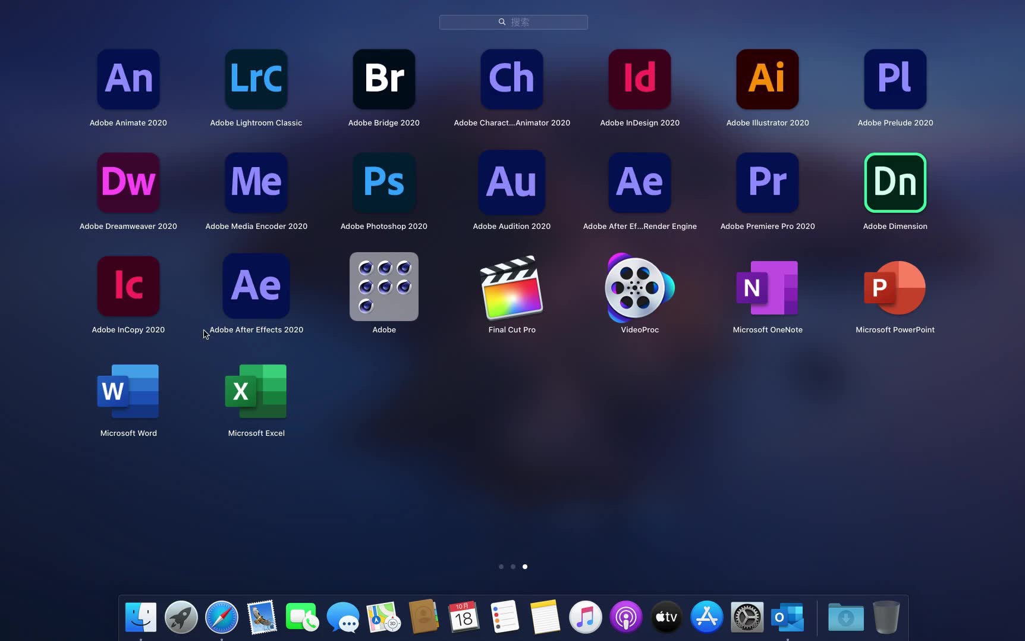1025x641 pixels.
Task: Open the Adobe folder group
Action: tap(384, 287)
